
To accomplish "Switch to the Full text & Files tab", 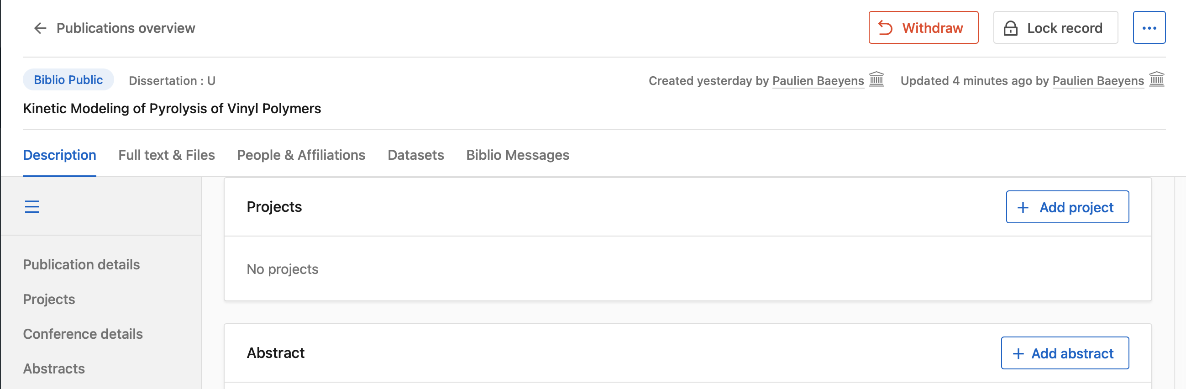I will 166,155.
